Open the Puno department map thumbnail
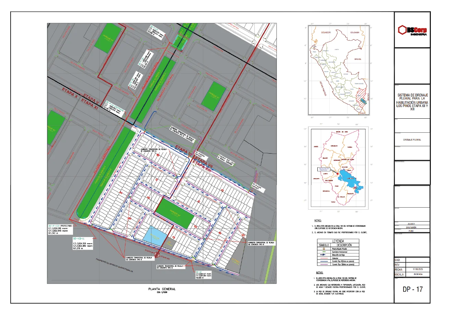449x315 pixels. 337,168
